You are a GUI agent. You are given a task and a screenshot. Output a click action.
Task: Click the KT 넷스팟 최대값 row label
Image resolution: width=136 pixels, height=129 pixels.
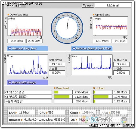point(28,97)
